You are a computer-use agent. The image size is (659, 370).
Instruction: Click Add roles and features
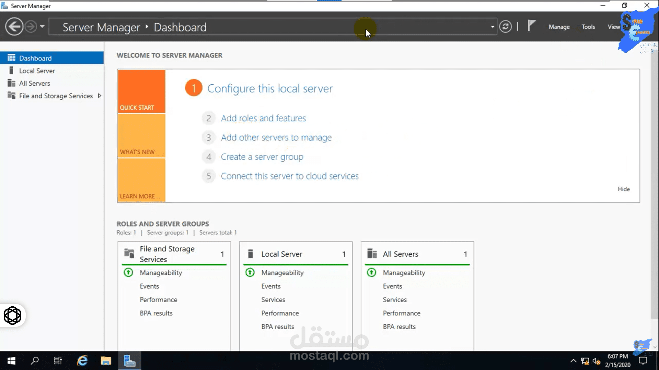[263, 118]
